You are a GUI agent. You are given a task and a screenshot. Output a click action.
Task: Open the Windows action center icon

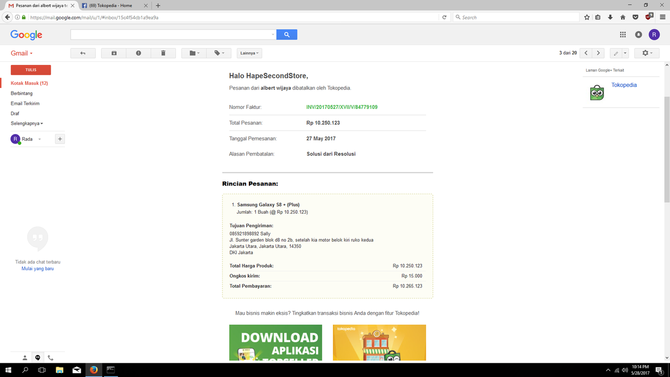tap(659, 370)
